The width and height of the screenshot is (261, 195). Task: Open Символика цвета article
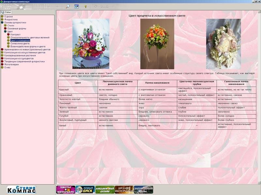(x=20, y=44)
